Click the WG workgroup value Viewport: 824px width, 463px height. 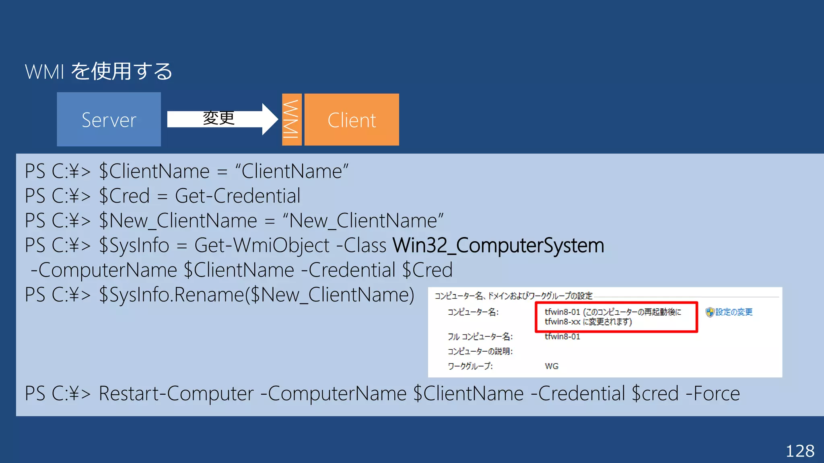tap(552, 366)
